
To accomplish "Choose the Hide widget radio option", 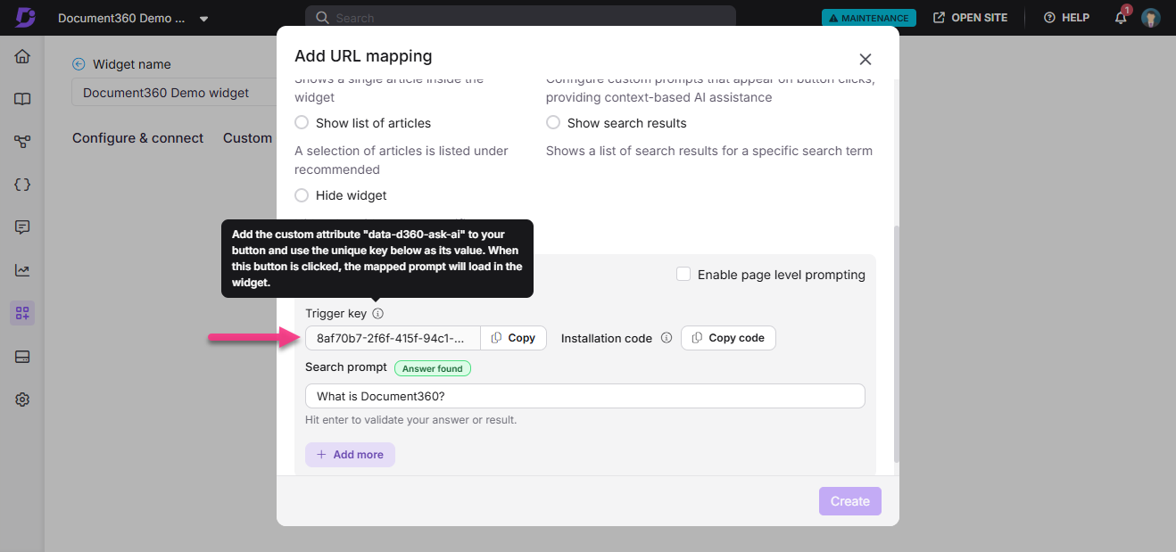I will (302, 195).
